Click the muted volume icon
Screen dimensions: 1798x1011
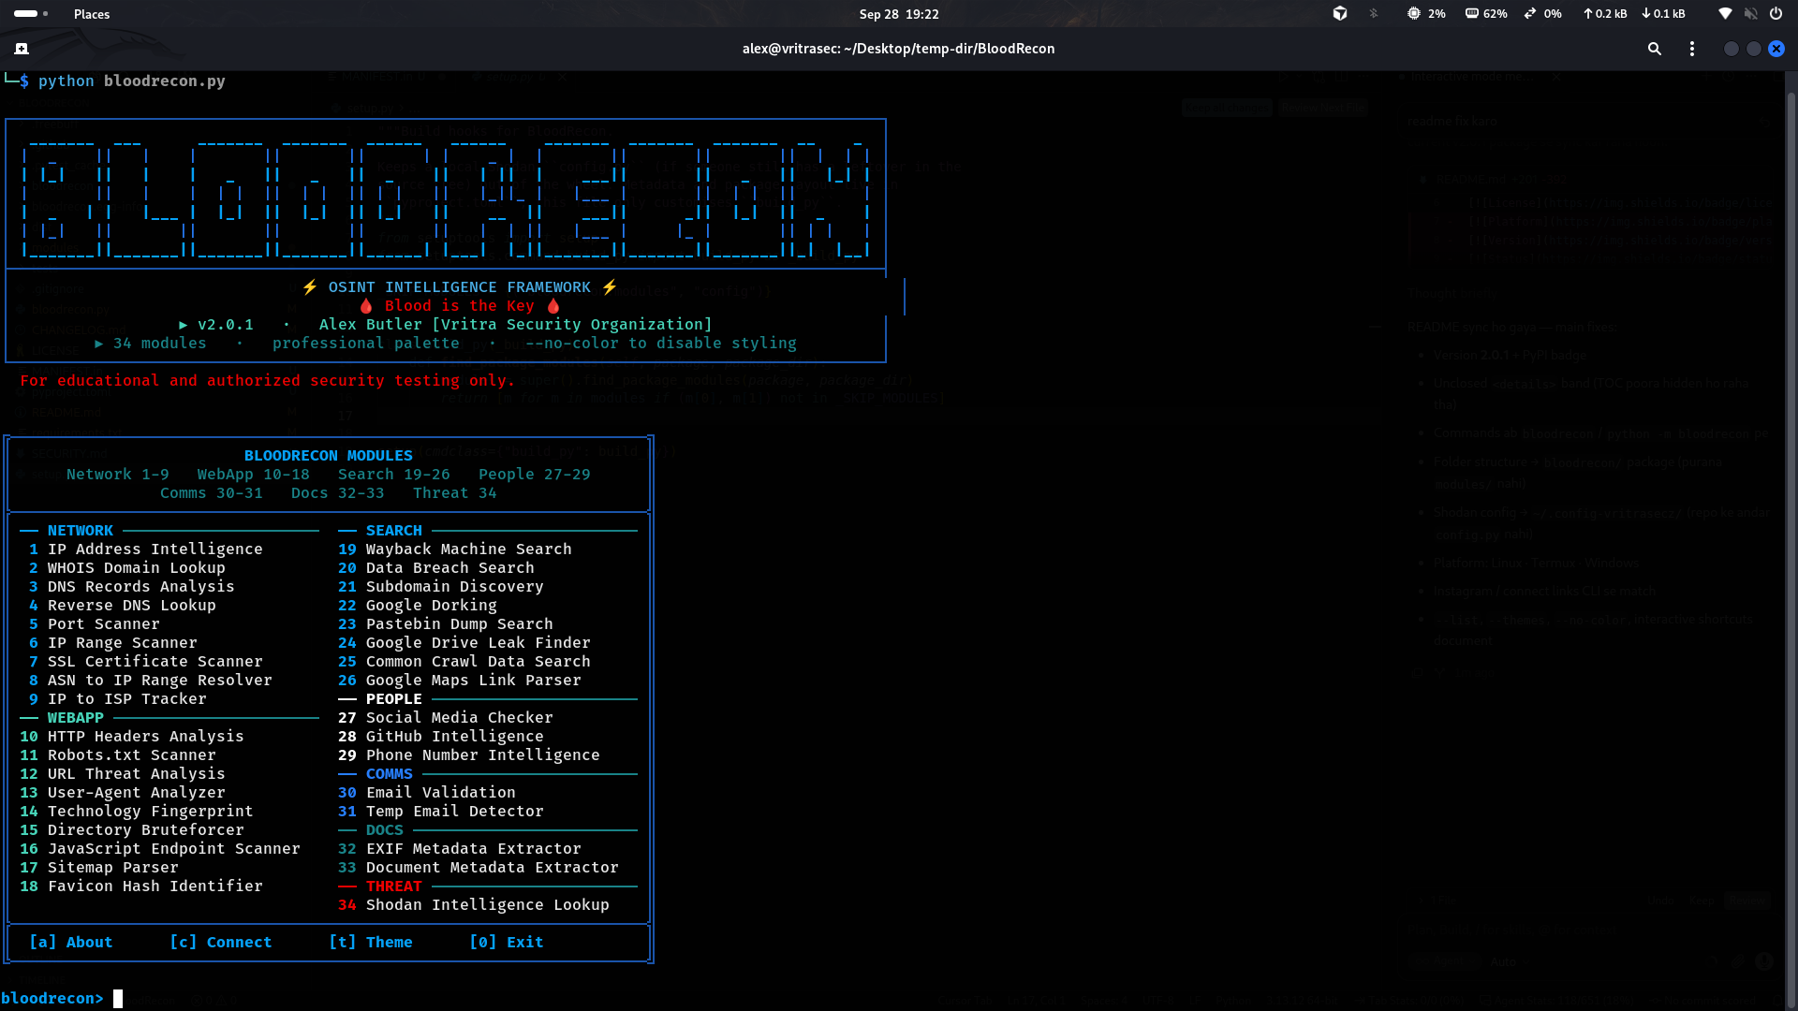point(1750,14)
